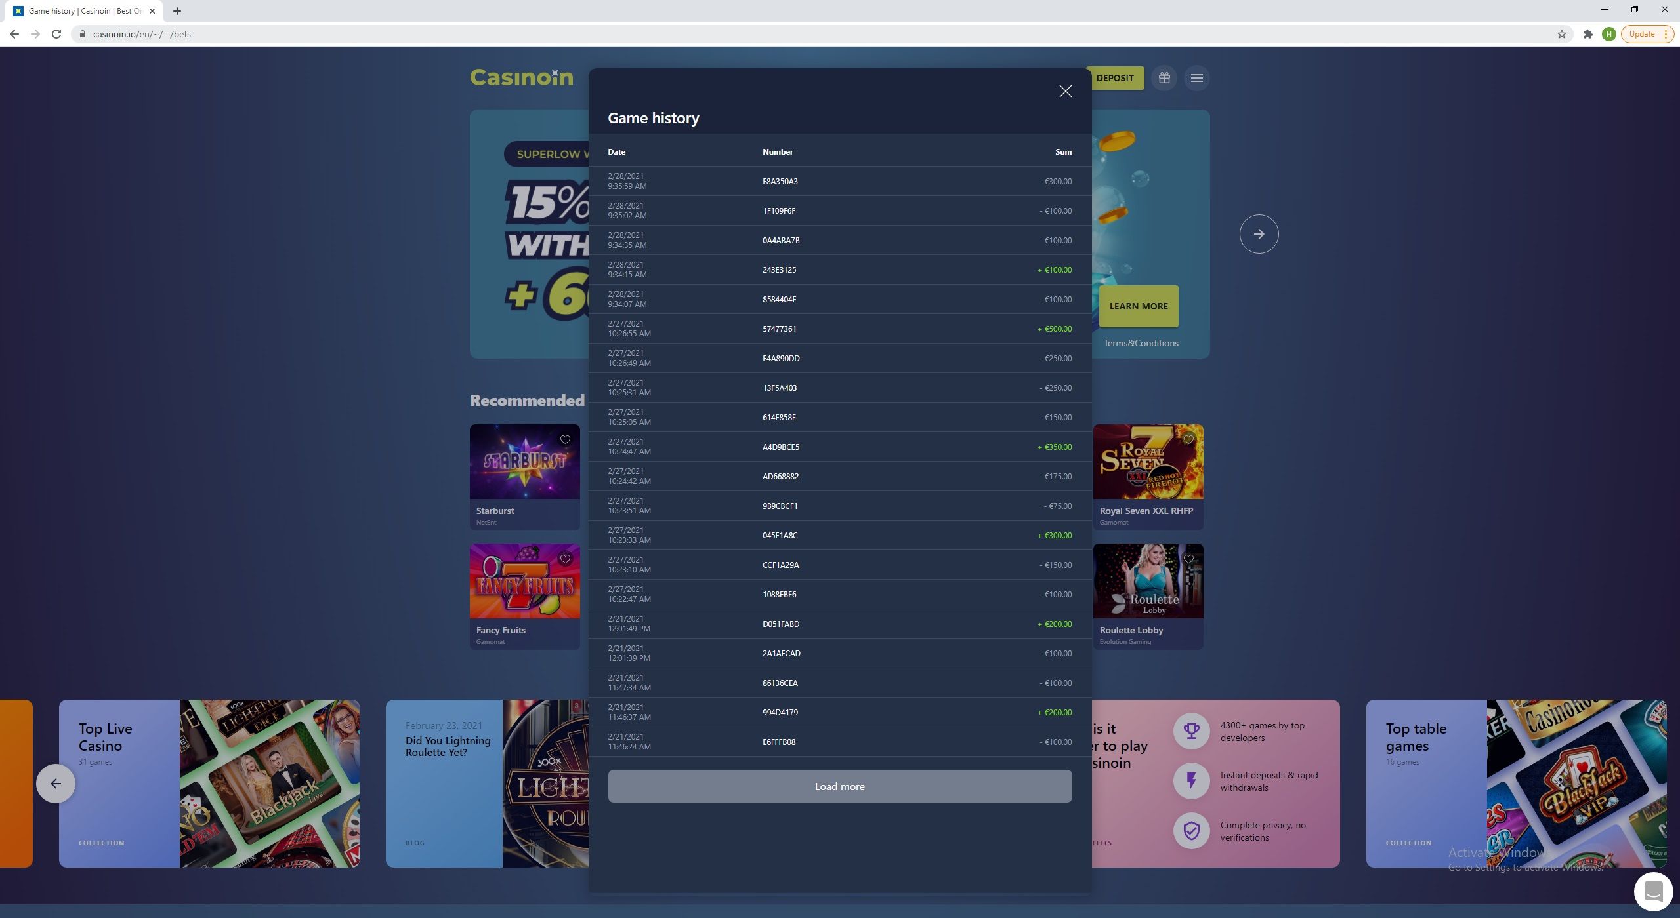Select bet number D051FABD

tap(781, 624)
